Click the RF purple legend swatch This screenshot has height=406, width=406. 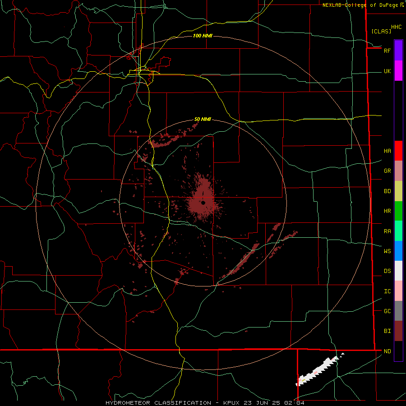tap(398, 51)
